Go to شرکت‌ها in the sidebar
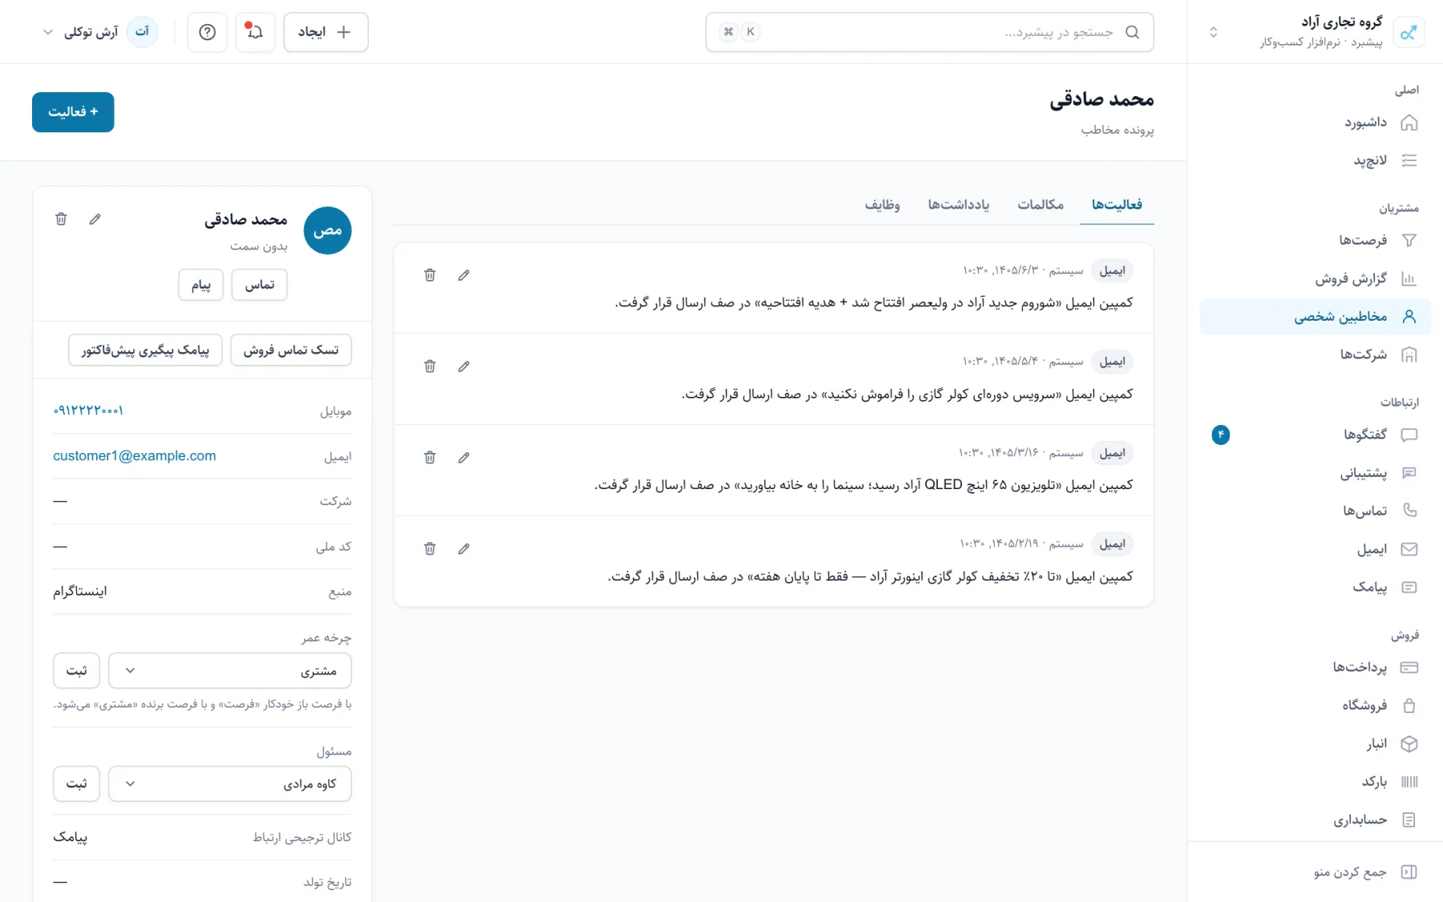The image size is (1443, 902). (1316, 354)
